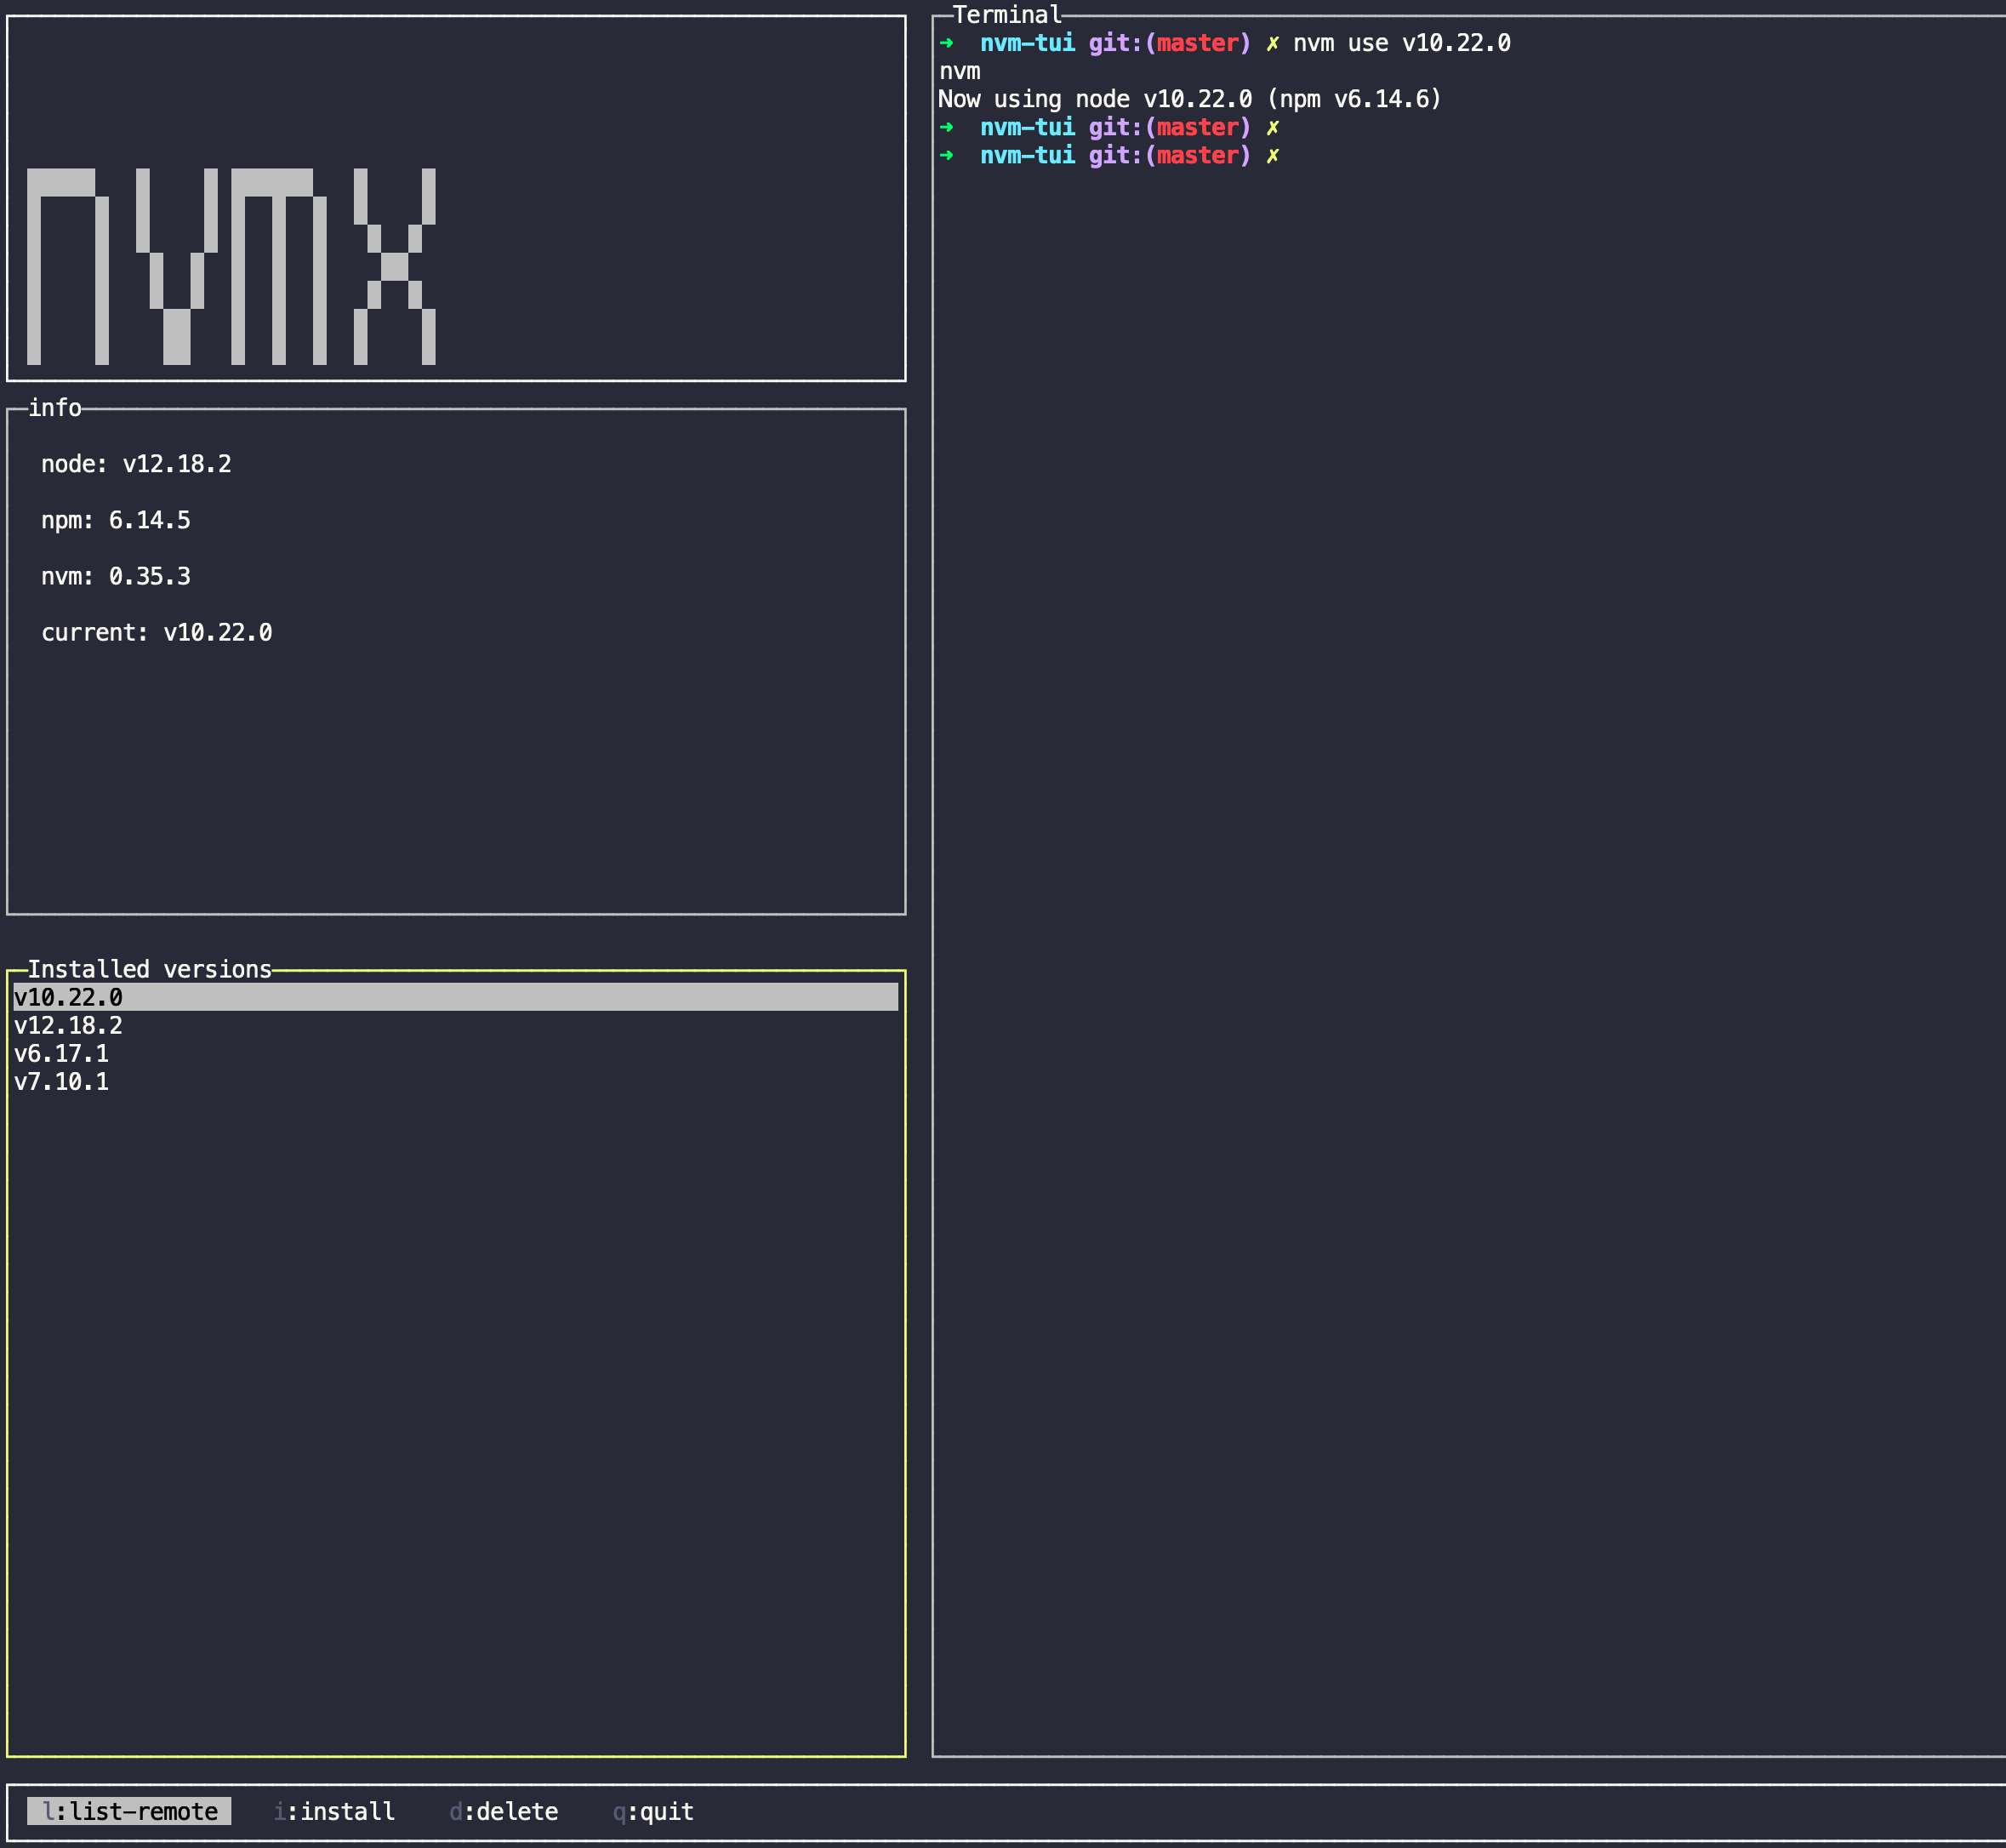Click the Terminal panel title
The image size is (2006, 1848).
1006,15
